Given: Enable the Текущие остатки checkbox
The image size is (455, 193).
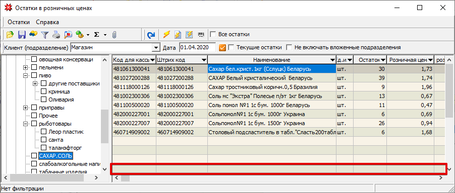Looking at the screenshot, I should tap(231, 47).
